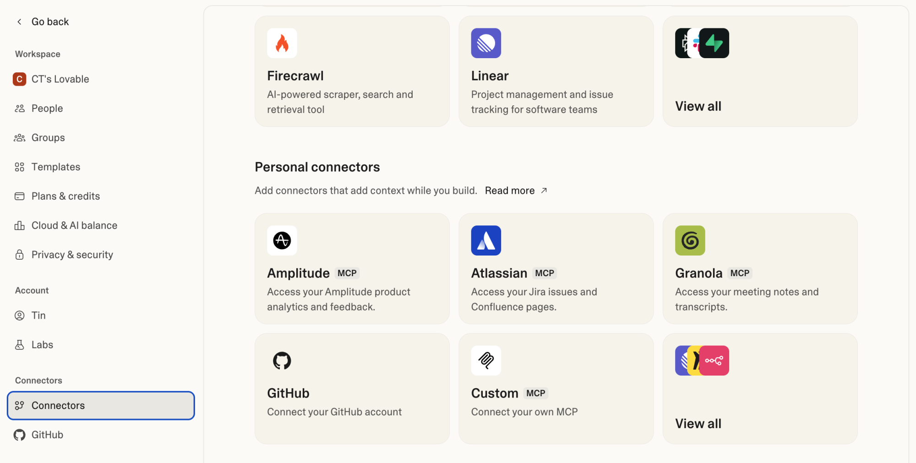Select Cloud & AI balance
This screenshot has height=463, width=916.
pos(74,226)
